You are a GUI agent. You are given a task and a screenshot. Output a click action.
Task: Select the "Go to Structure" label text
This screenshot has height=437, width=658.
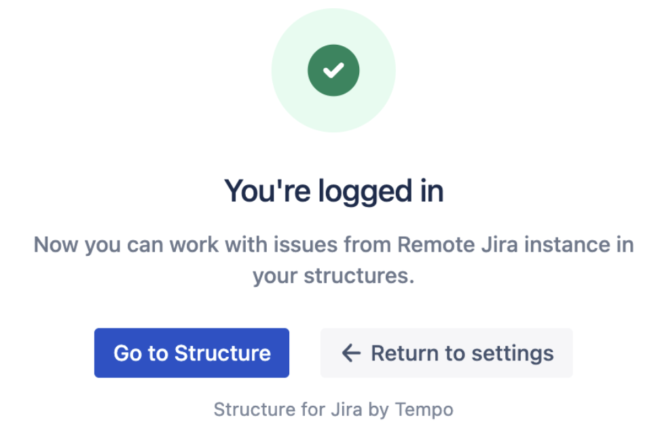coord(191,353)
